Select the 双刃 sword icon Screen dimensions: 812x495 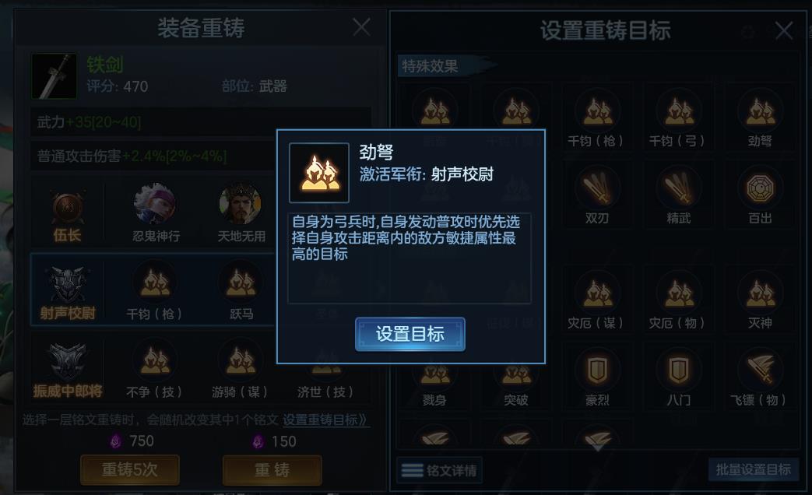click(x=597, y=188)
